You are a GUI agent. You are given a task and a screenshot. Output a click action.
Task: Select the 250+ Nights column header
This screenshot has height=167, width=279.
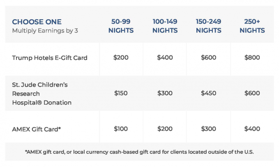point(252,26)
